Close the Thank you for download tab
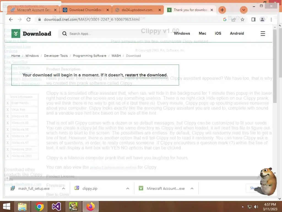Viewport: 282px width, 212px height. coord(212,10)
